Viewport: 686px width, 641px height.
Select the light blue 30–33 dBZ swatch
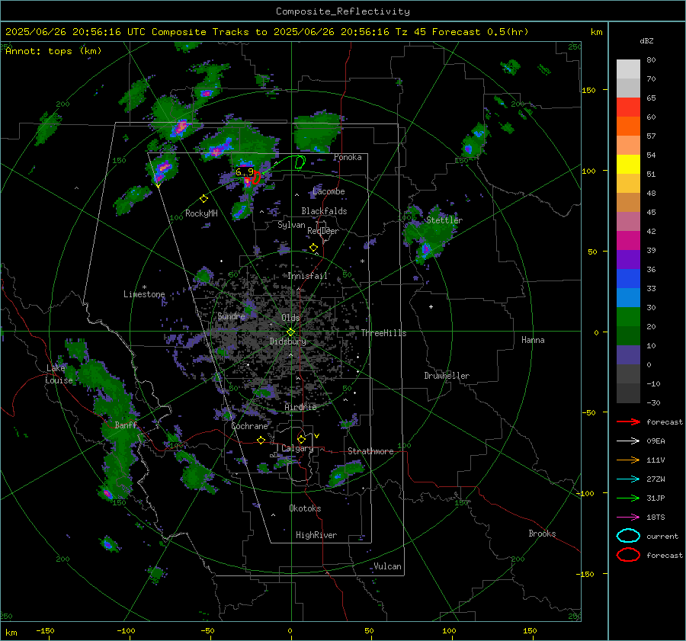[x=628, y=297]
